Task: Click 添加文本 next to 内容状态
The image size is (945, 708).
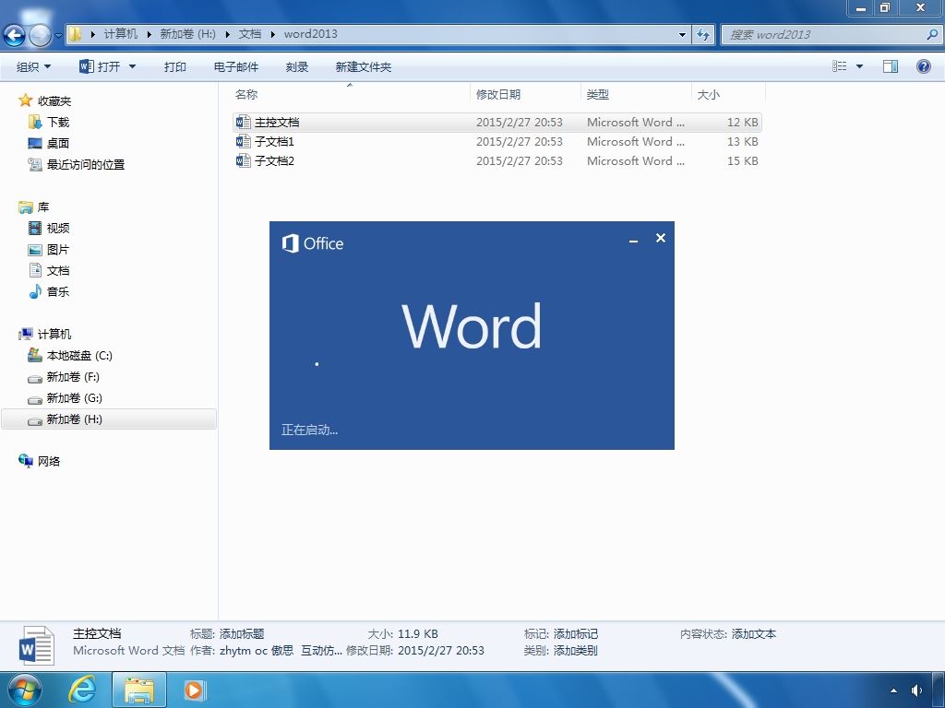Action: pyautogui.click(x=754, y=634)
